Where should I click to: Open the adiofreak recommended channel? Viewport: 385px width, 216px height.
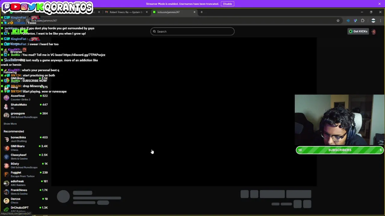[x=26, y=183]
